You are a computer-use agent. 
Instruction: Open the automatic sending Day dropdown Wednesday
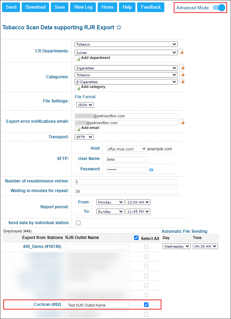point(177,246)
